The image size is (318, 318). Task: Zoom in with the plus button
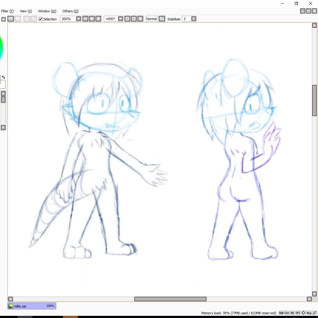pyautogui.click(x=92, y=19)
